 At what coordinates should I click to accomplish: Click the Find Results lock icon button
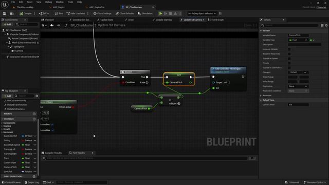252,158
